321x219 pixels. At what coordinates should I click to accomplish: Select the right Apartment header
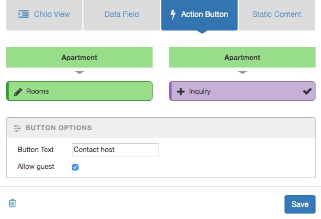[x=242, y=57]
